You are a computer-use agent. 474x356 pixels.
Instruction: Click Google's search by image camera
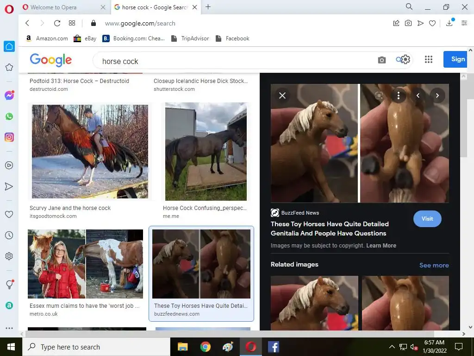click(x=382, y=60)
